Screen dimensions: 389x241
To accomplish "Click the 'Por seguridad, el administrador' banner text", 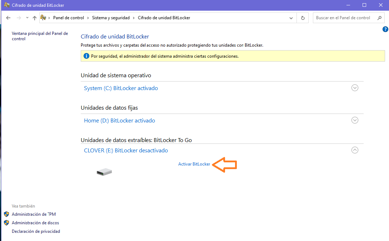I will pyautogui.click(x=165, y=56).
